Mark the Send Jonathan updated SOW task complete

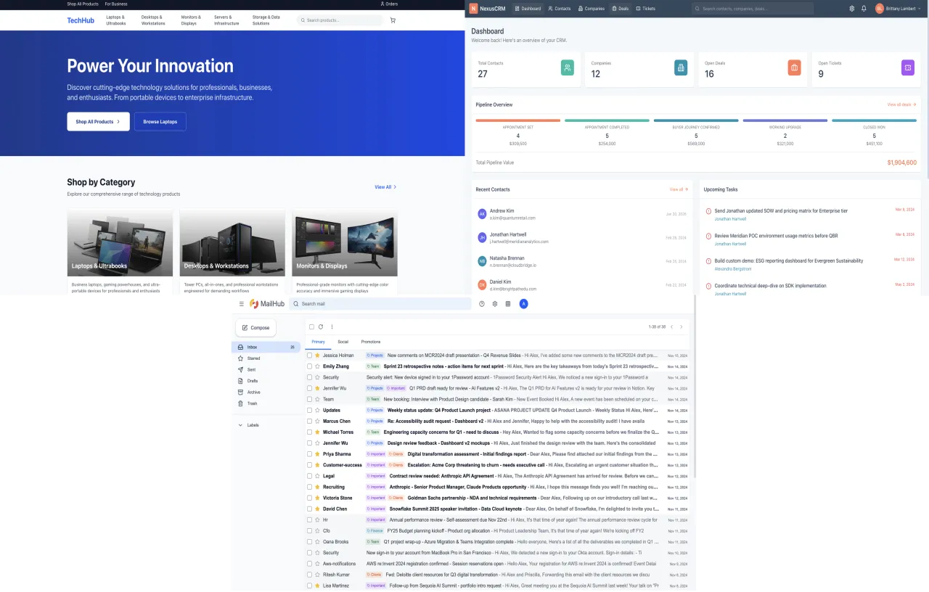click(708, 211)
